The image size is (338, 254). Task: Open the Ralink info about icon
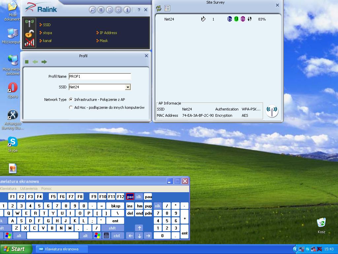pyautogui.click(x=127, y=10)
